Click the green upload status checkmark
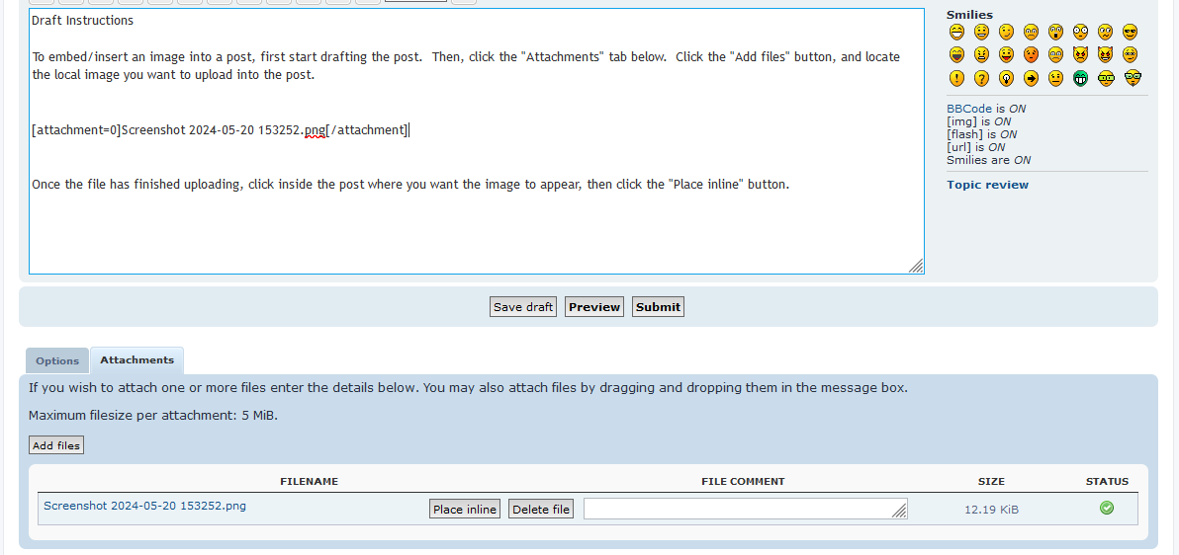Screen dimensions: 1179x555 [1107, 508]
